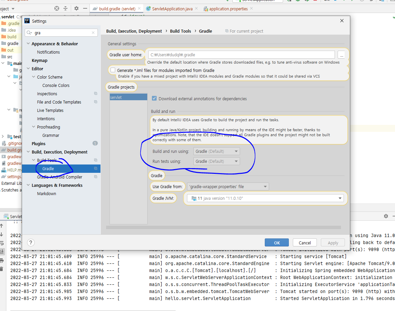Collapse Build, Execution, Deployment section
Screen dimensions: 395x311
coord(28,152)
